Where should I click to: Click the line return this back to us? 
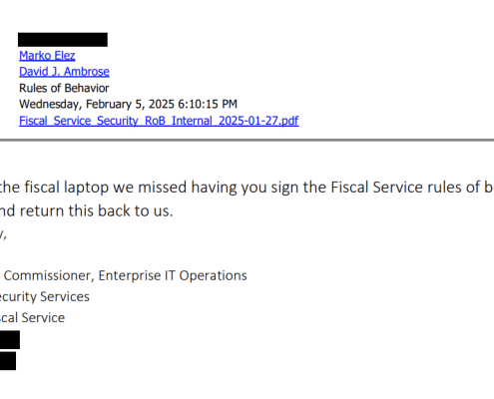click(x=87, y=210)
